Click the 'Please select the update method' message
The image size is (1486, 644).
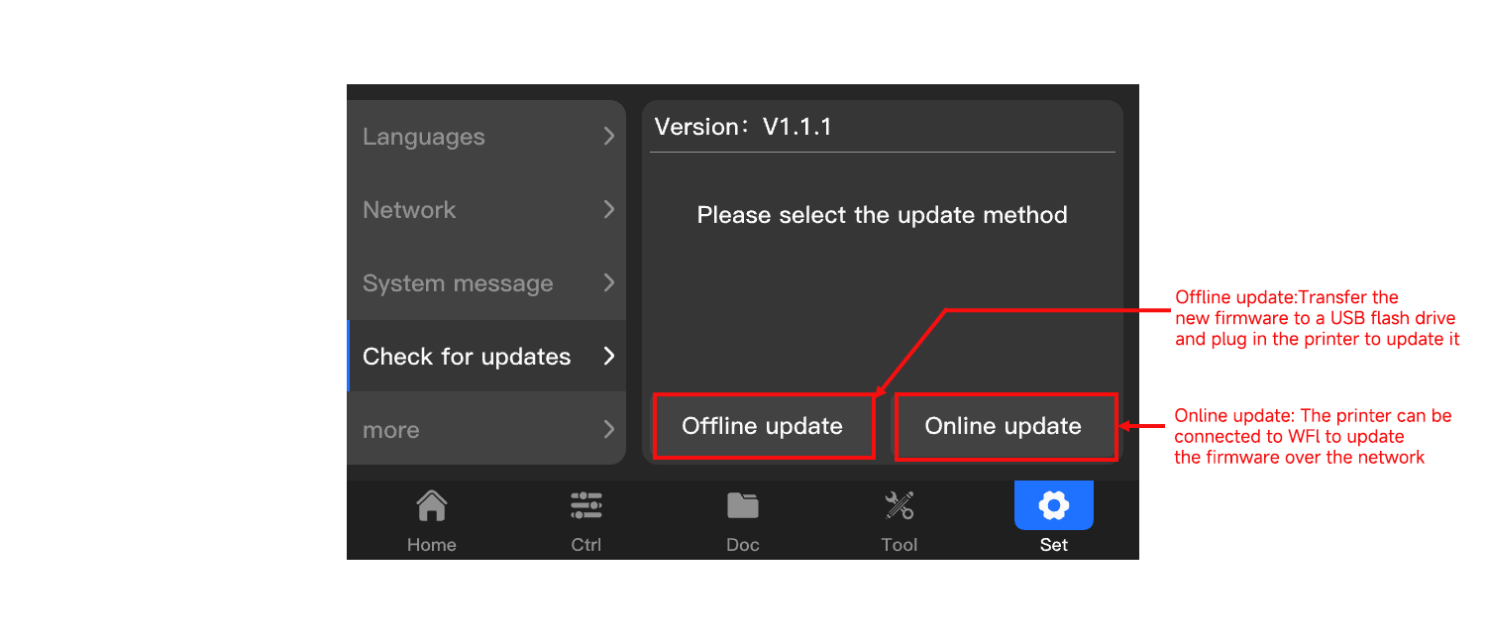coord(882,215)
